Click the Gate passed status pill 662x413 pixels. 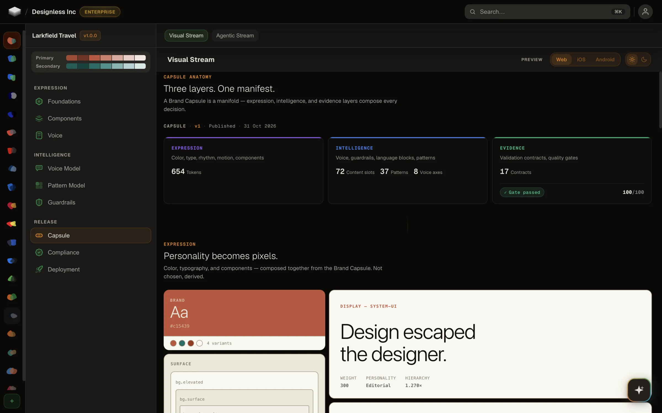point(522,192)
